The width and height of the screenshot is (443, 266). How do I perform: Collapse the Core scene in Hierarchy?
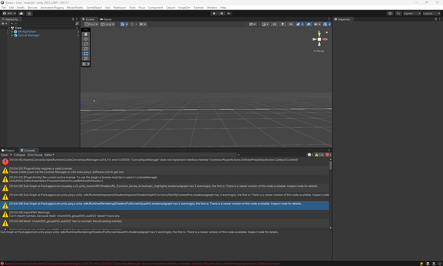click(x=8, y=28)
